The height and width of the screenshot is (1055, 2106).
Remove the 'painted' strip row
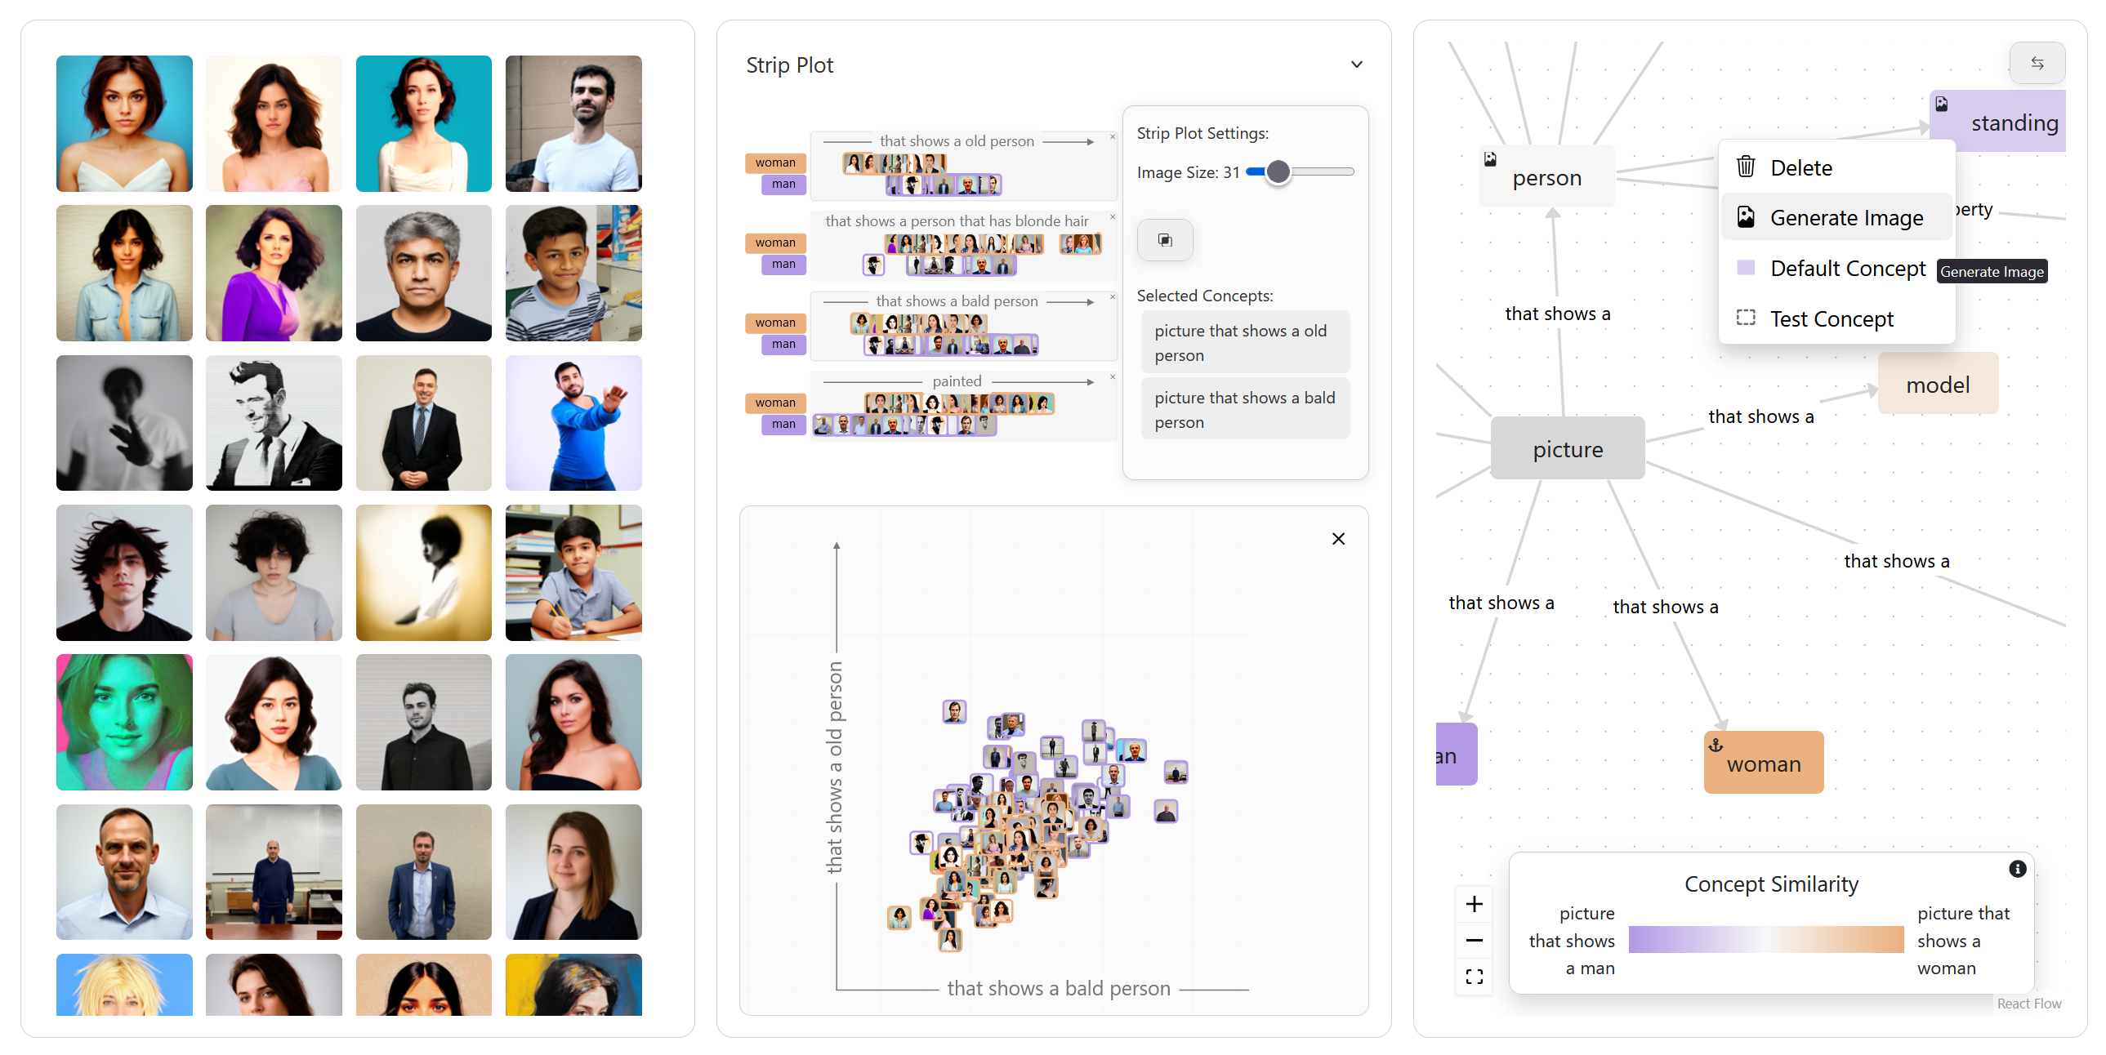click(1113, 377)
